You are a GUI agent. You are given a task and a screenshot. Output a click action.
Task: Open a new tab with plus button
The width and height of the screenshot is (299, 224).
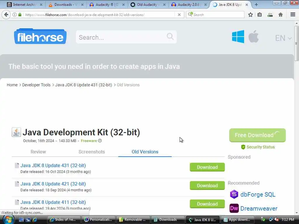(256, 5)
